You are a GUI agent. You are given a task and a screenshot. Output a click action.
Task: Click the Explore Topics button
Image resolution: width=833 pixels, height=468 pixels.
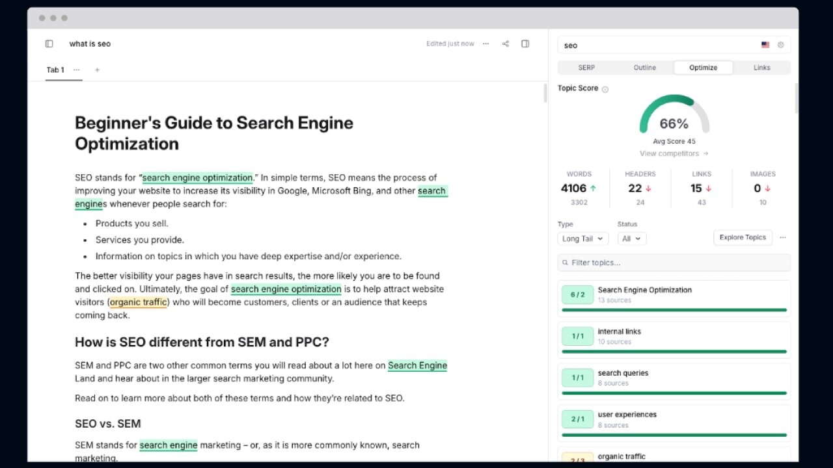(743, 237)
